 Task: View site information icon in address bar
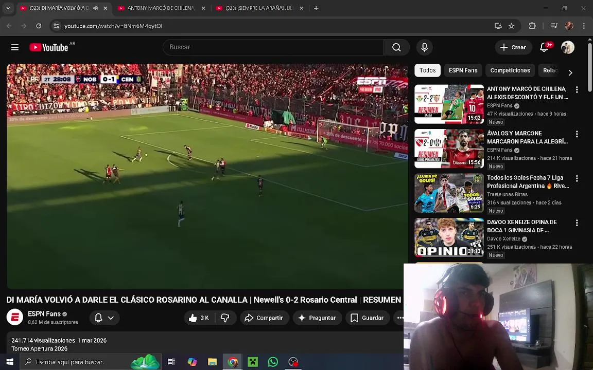pos(56,26)
